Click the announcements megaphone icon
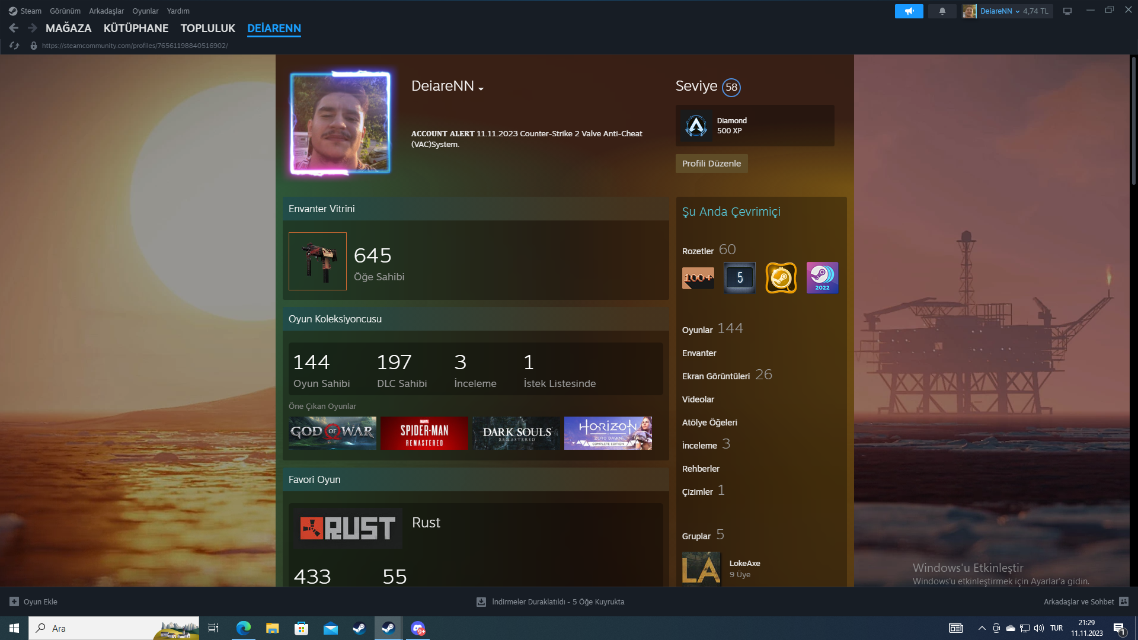Screen dimensions: 1138x640 [x=909, y=11]
